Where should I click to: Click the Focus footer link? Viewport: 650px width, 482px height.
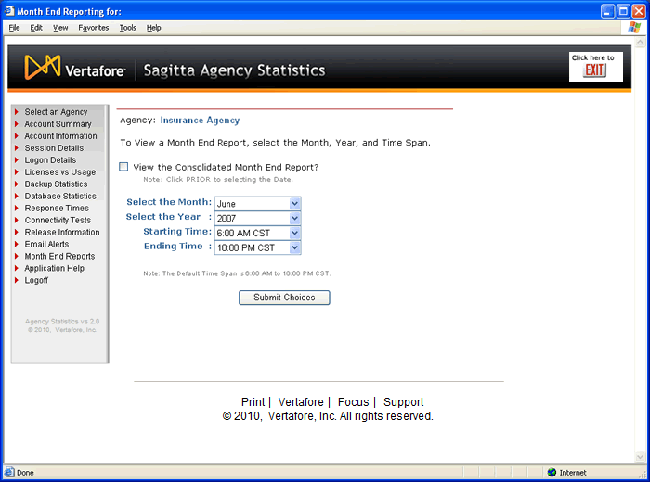coord(353,401)
